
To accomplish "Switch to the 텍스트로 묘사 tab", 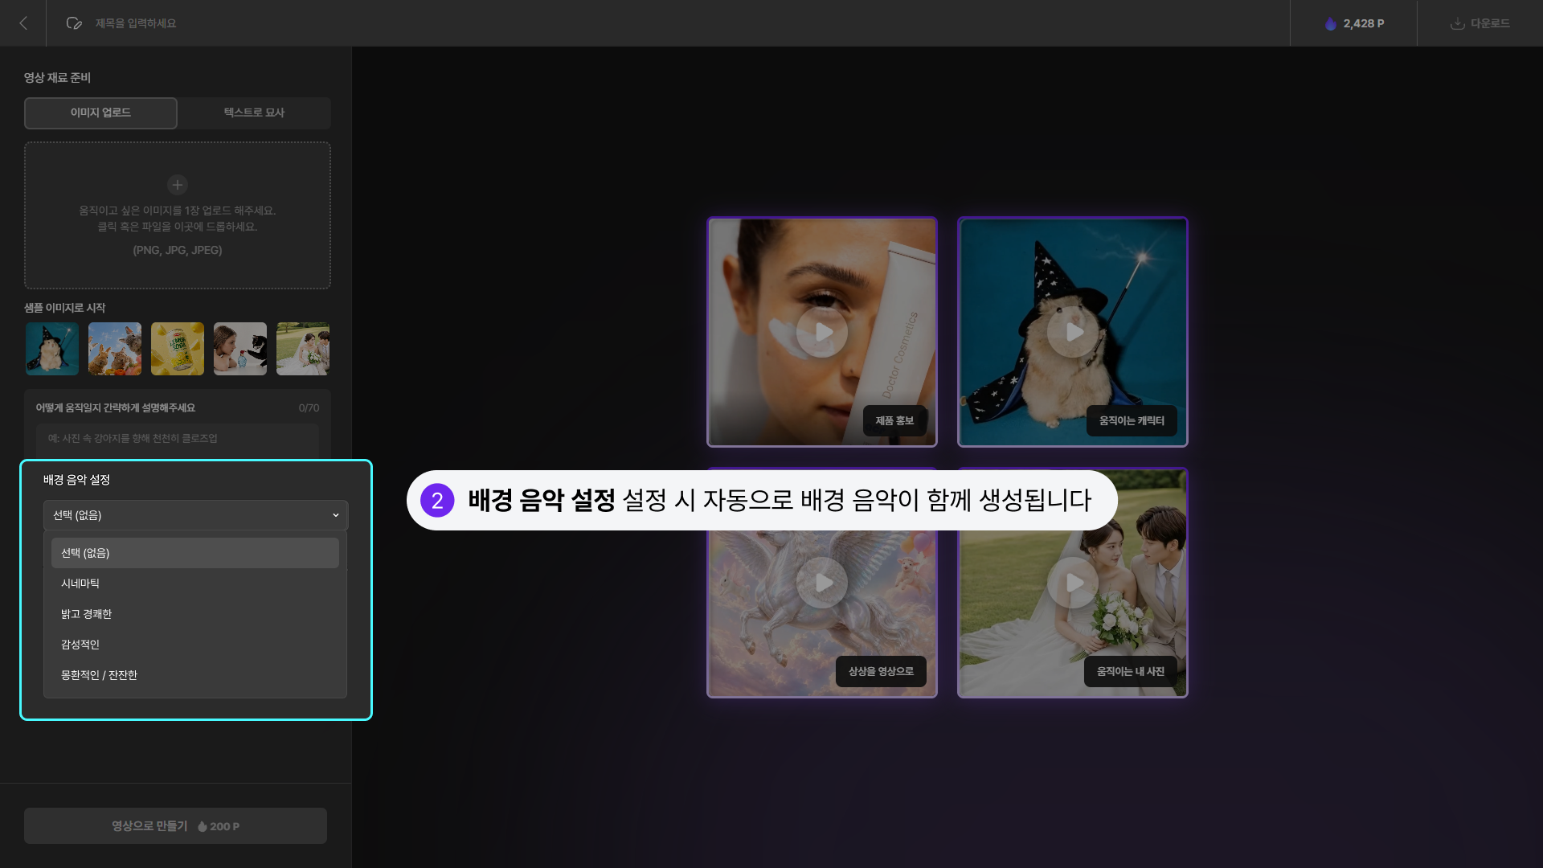I will [254, 113].
